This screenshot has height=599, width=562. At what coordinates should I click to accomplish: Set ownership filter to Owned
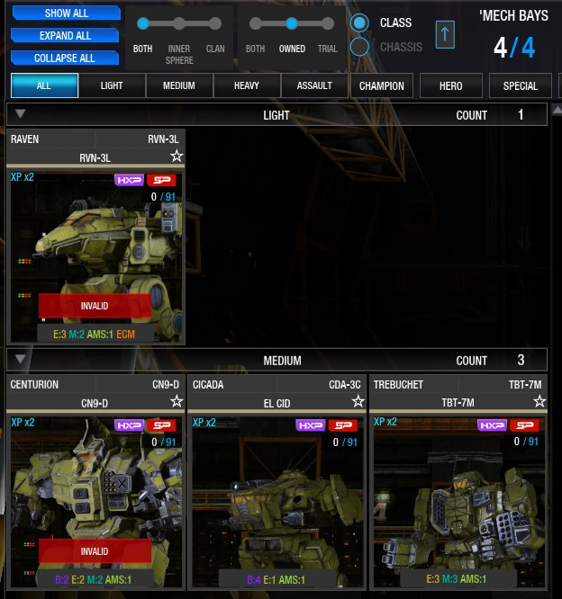[292, 23]
